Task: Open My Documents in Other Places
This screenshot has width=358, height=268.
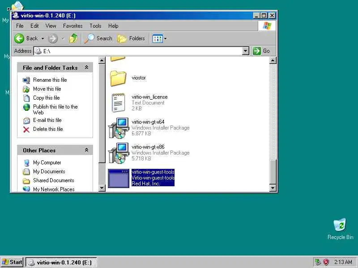Action: [x=49, y=172]
